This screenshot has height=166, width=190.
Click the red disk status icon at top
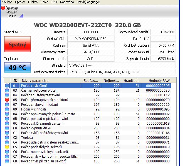coord(3,8)
